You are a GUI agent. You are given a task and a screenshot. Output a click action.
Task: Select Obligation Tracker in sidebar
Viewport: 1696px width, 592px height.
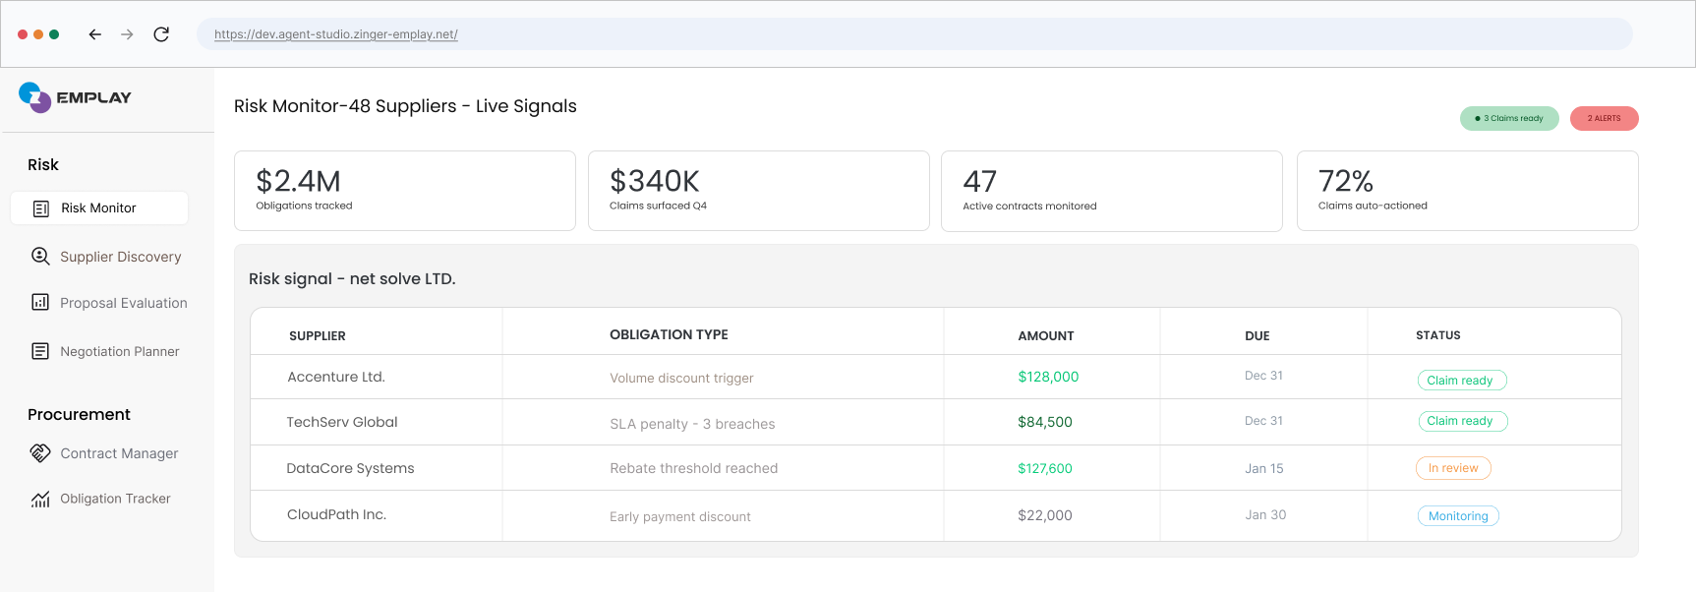click(x=115, y=499)
